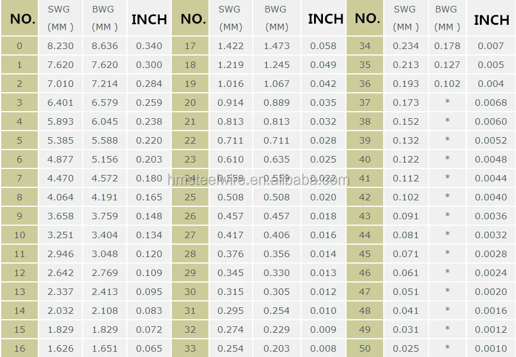The image size is (516, 357).
Task: Click the gauge number 33 cell
Action: click(x=190, y=348)
